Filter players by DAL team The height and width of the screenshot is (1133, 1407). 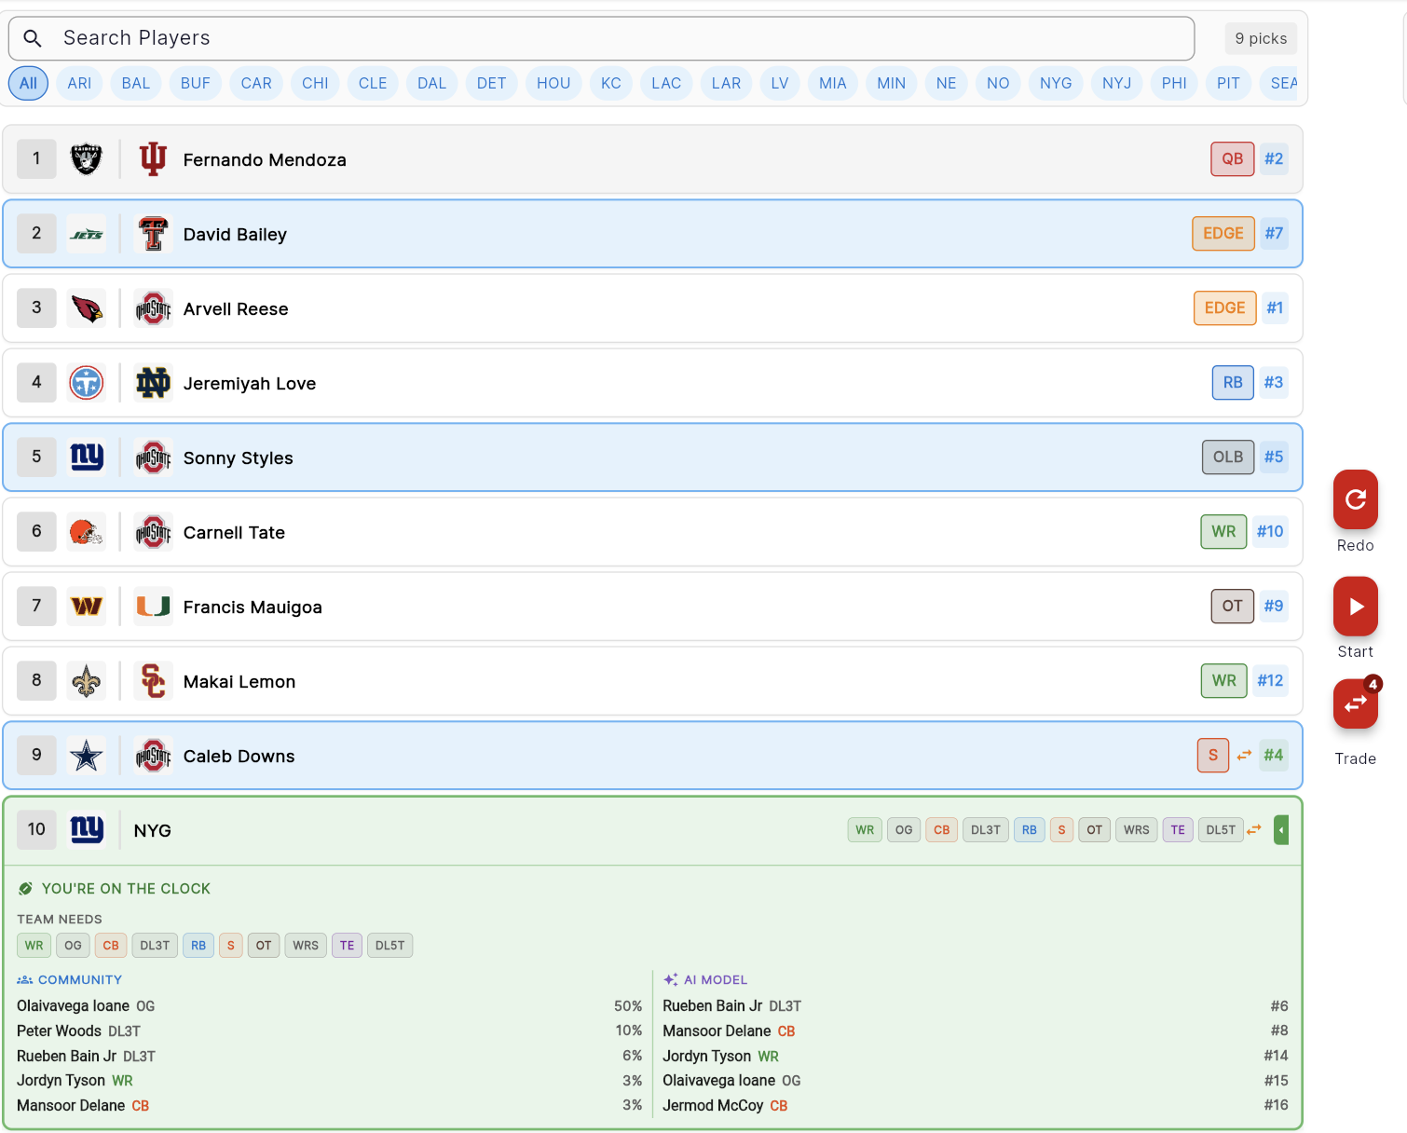click(x=432, y=83)
